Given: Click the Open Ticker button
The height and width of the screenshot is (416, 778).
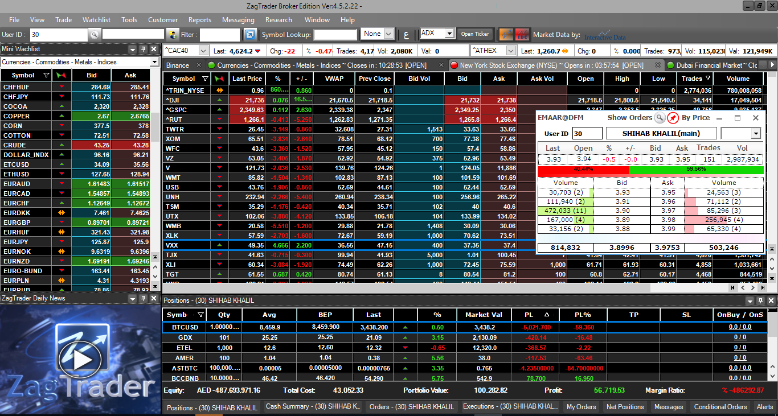Looking at the screenshot, I should [475, 34].
